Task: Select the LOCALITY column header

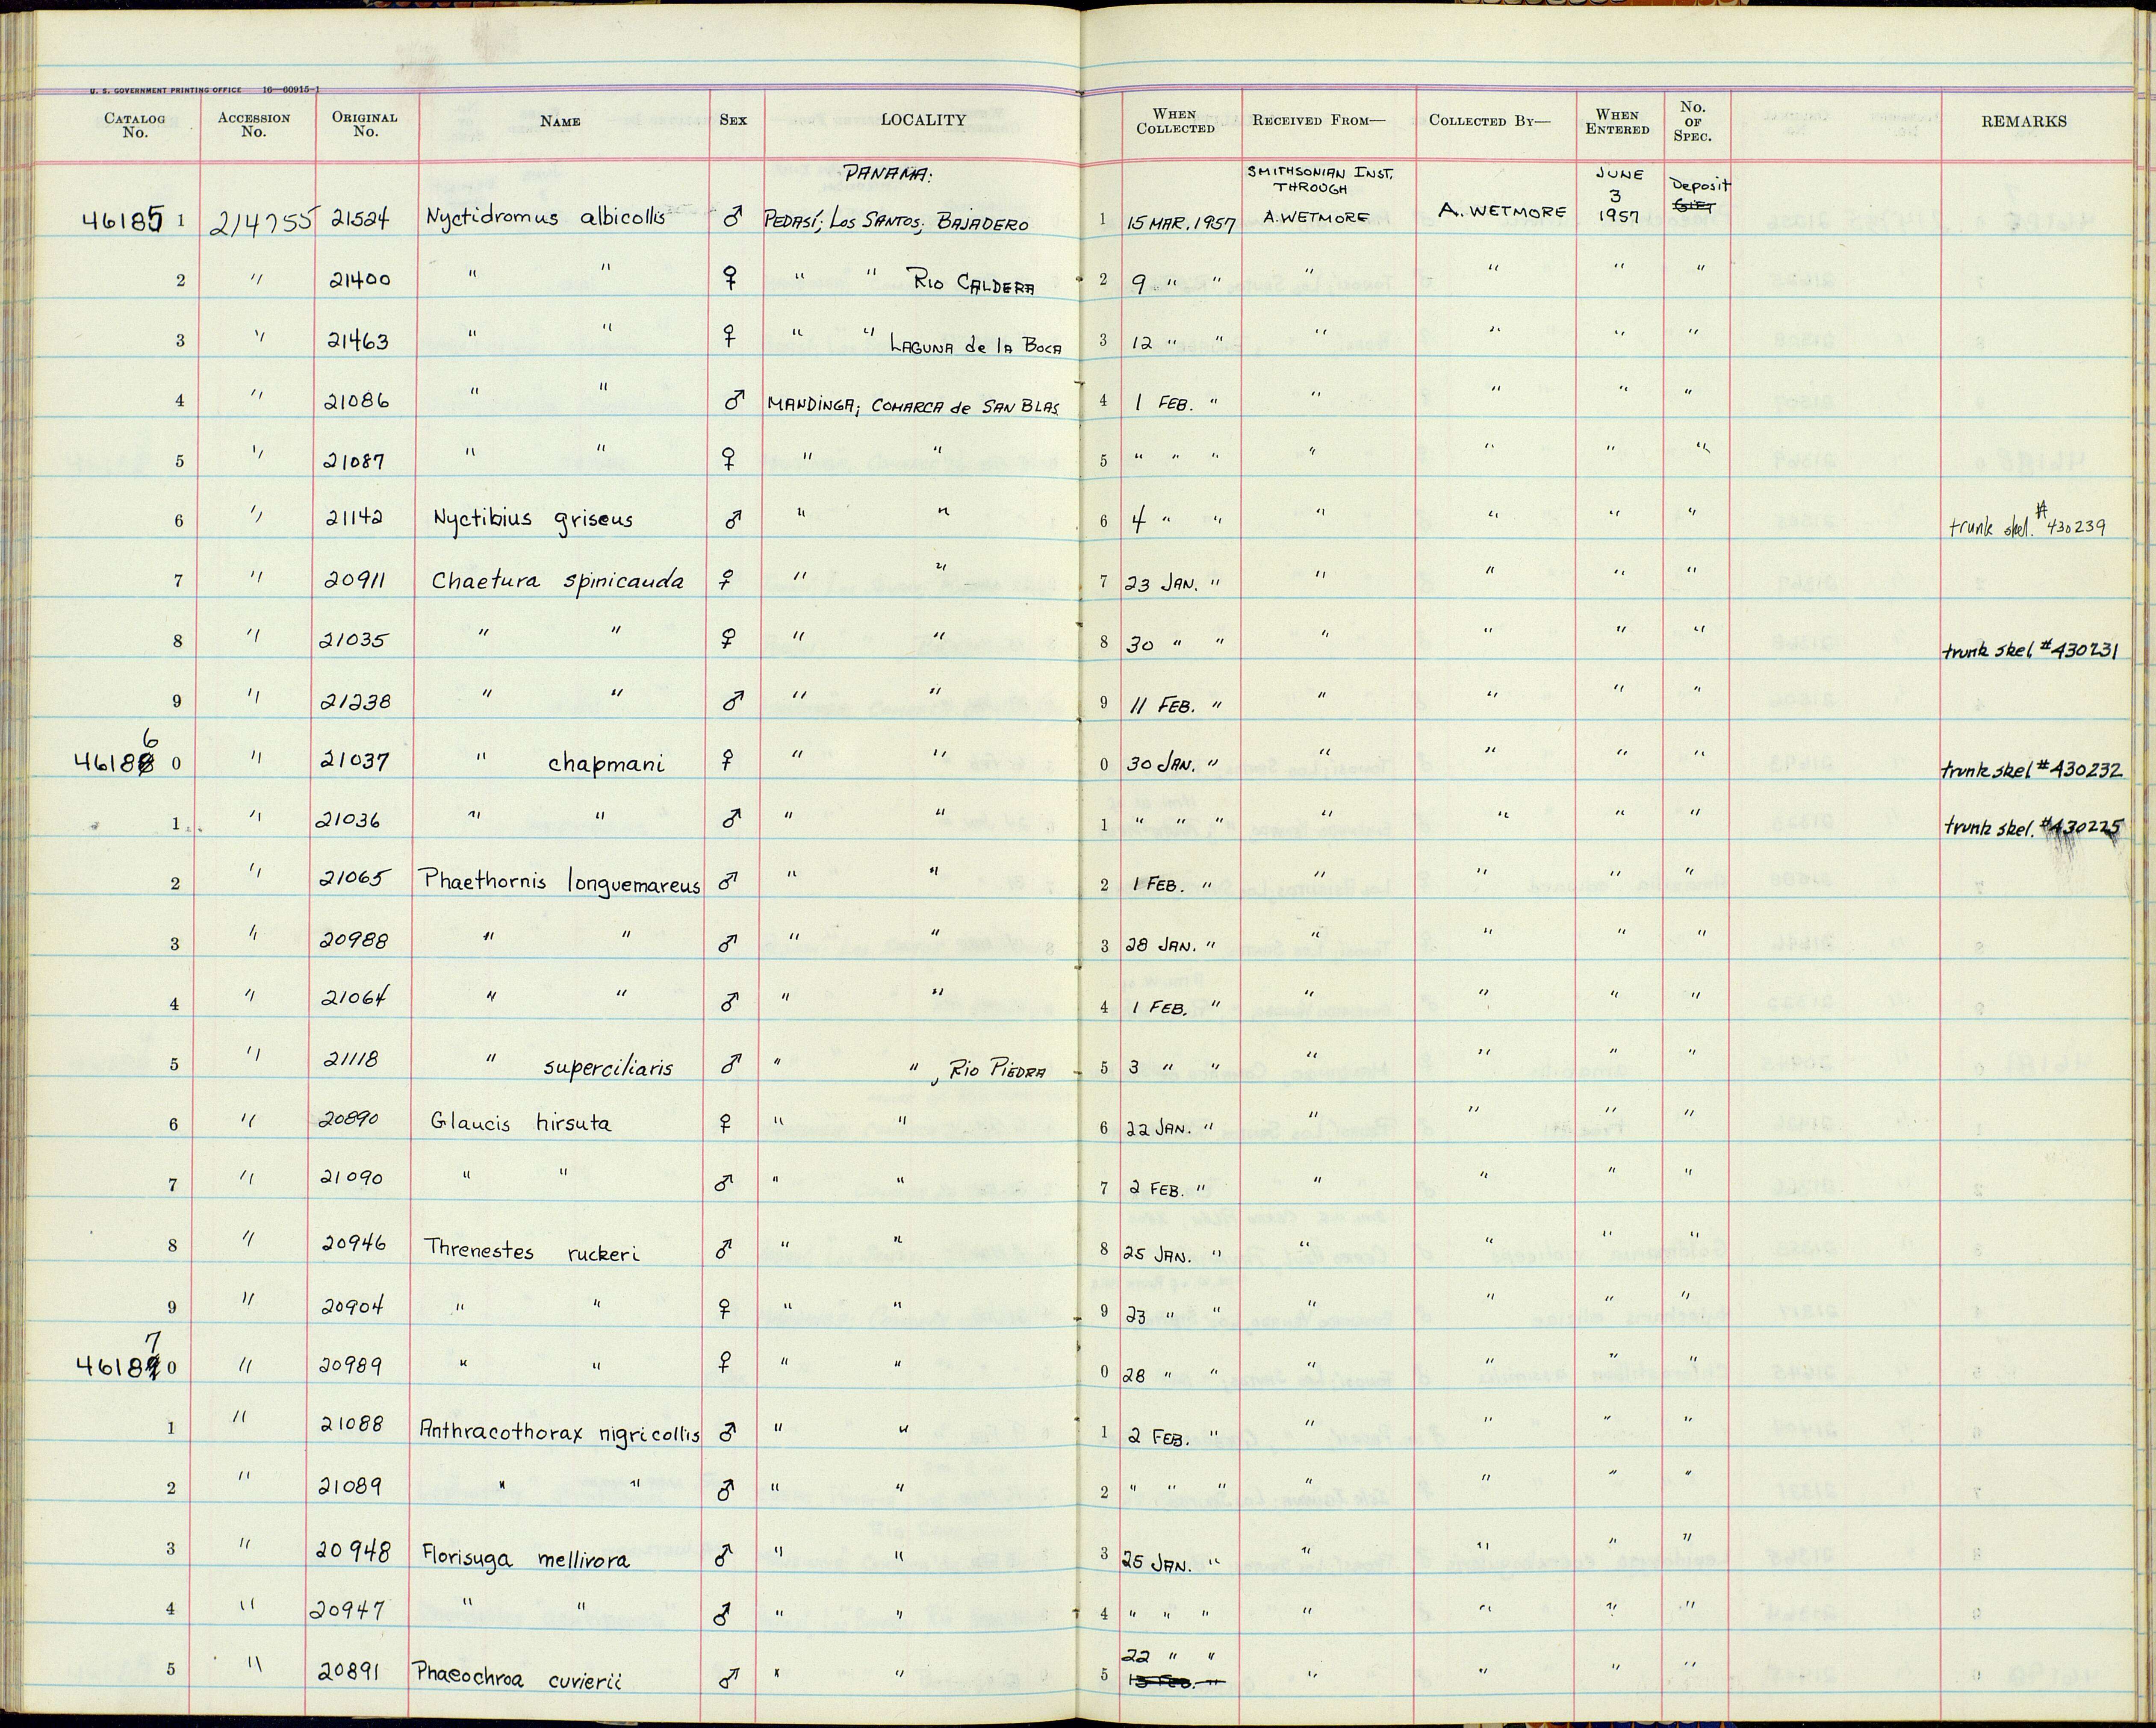Action: [x=923, y=120]
